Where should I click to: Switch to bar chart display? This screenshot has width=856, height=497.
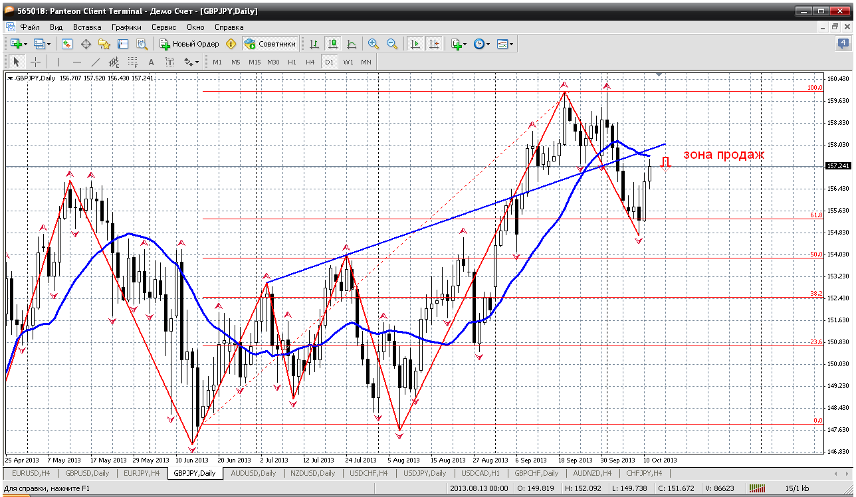pos(314,44)
